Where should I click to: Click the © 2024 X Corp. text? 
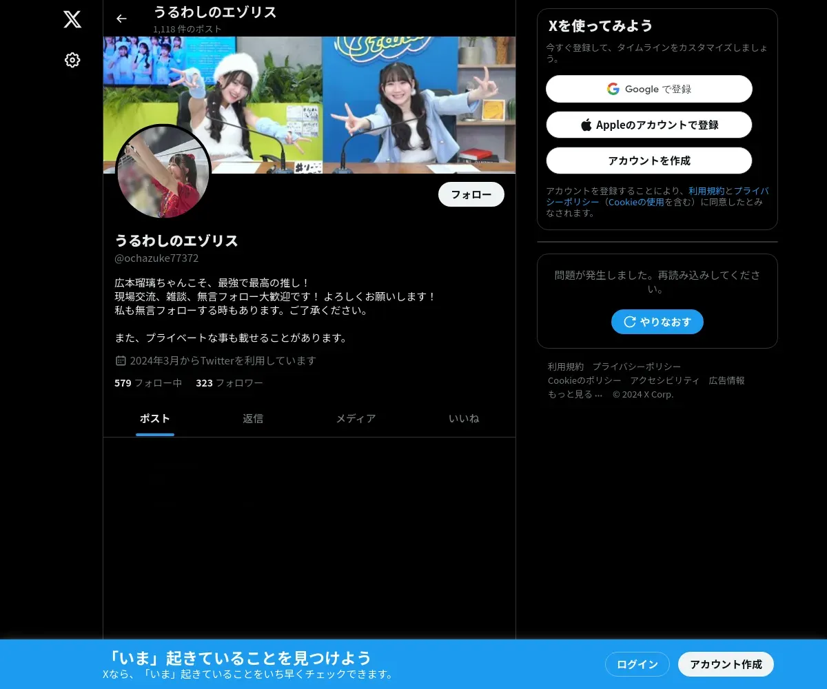coord(643,394)
